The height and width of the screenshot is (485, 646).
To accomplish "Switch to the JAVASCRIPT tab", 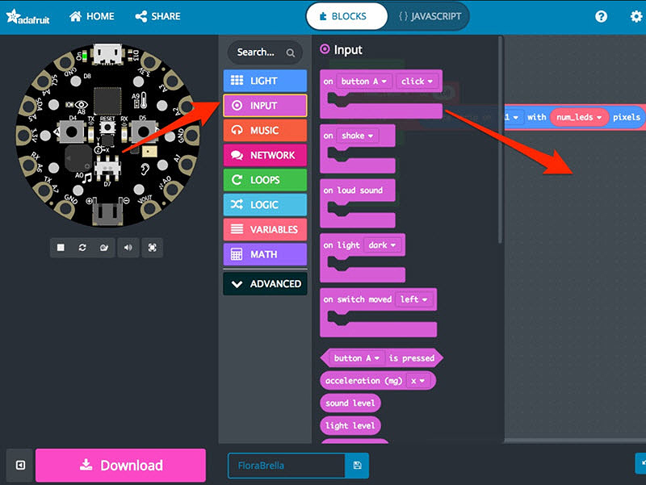I will click(429, 15).
